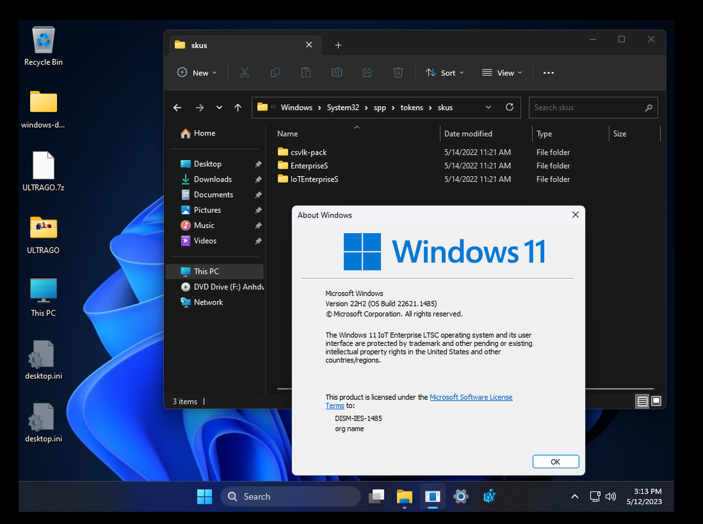Screen dimensions: 703x524
Task: Open File Explorer from the taskbar
Action: tap(405, 496)
